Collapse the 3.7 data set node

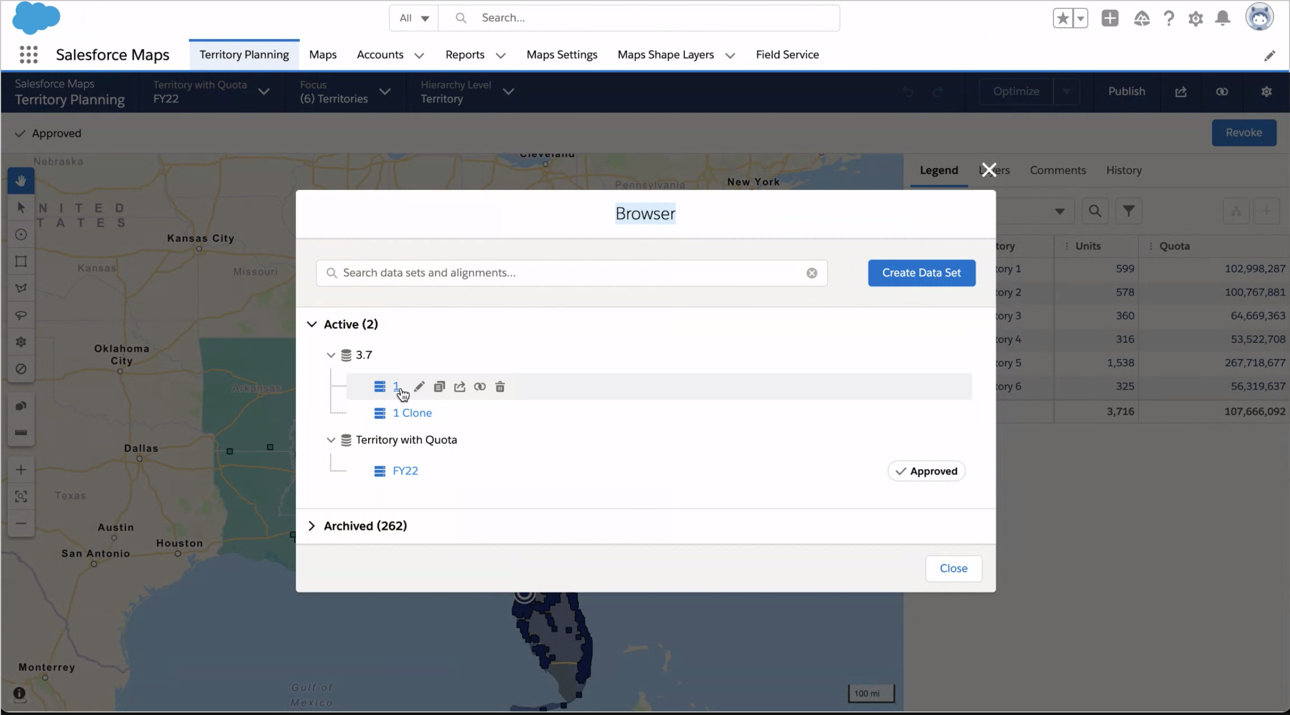331,355
